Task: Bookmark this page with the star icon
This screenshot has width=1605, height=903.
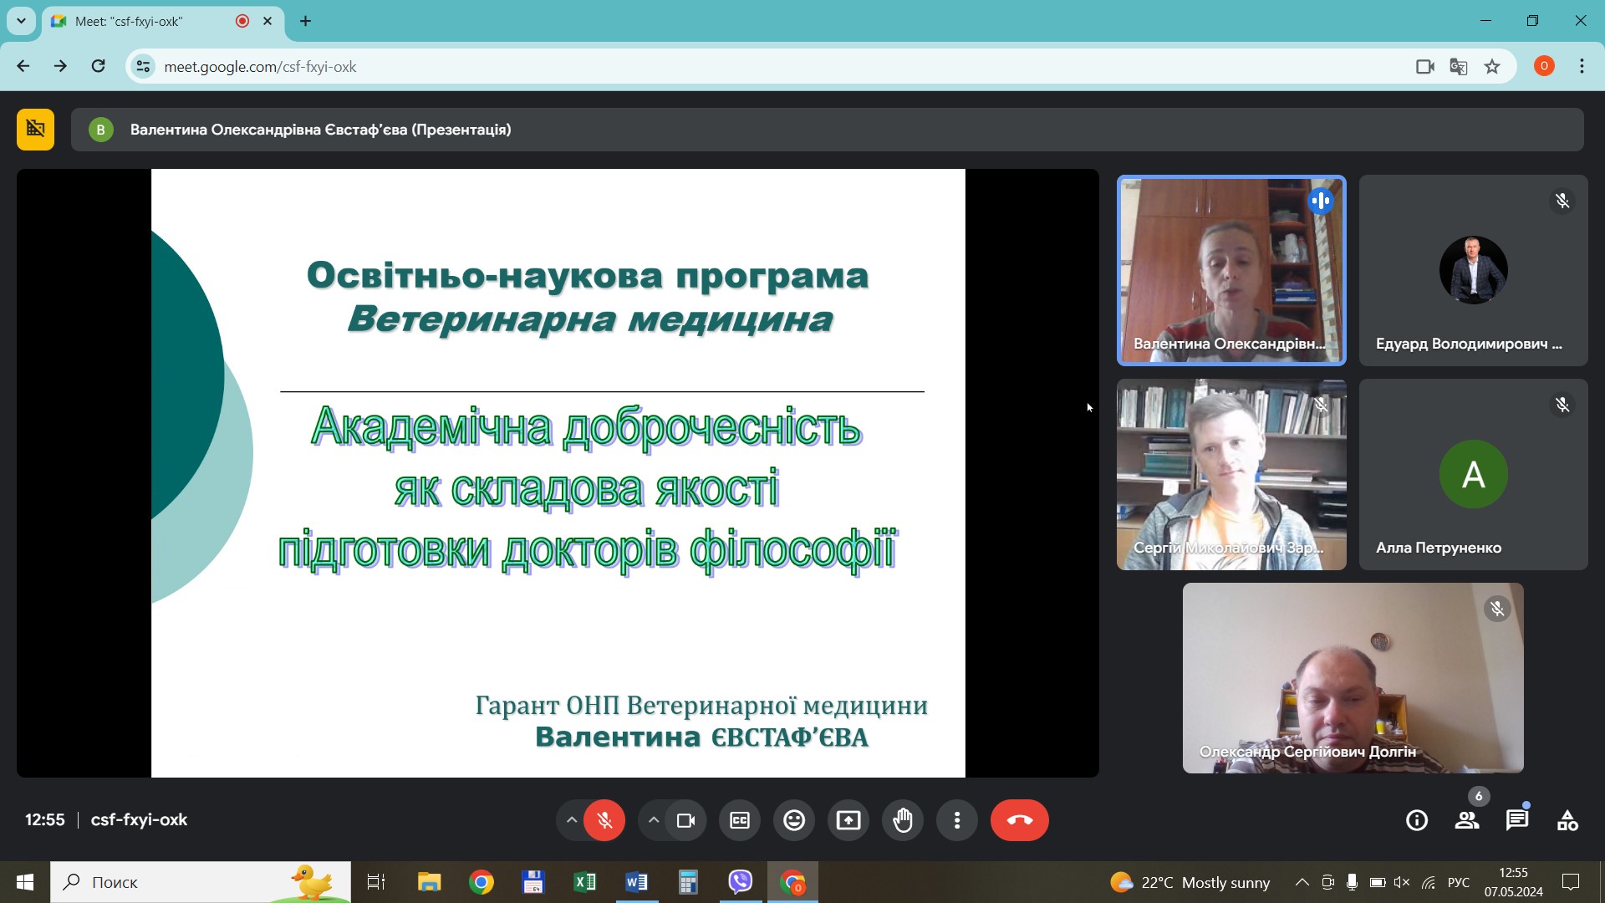Action: coord(1492,66)
